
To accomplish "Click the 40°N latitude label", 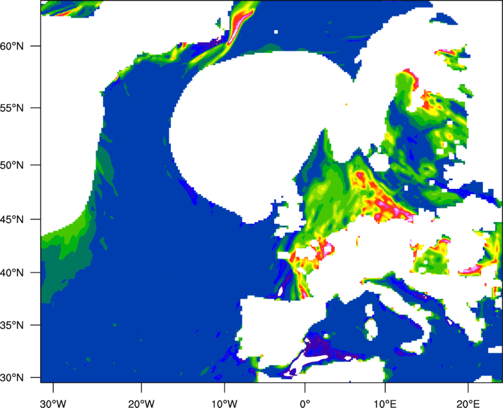I will [12, 273].
